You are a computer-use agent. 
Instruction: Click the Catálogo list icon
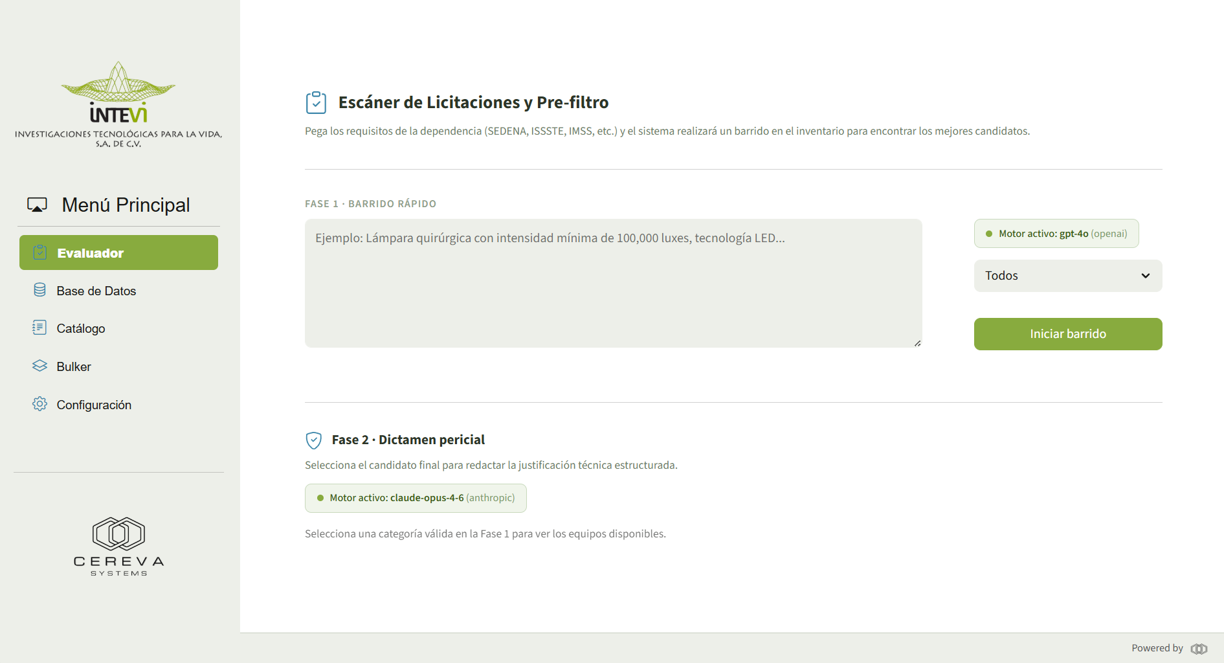[x=39, y=328]
